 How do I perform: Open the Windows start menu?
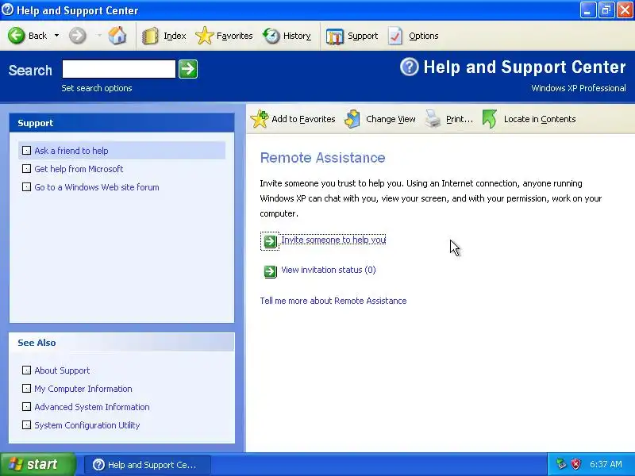[x=37, y=464]
